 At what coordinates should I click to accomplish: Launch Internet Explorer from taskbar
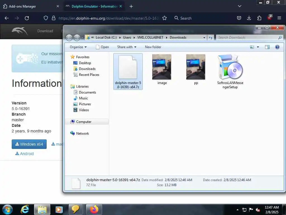(x=25, y=209)
